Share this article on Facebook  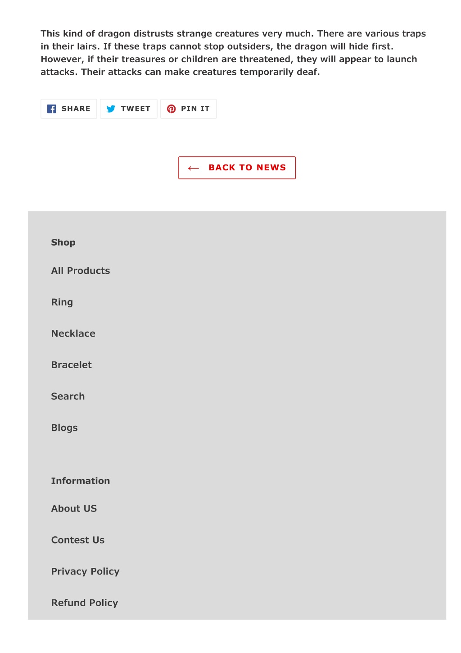coord(69,109)
